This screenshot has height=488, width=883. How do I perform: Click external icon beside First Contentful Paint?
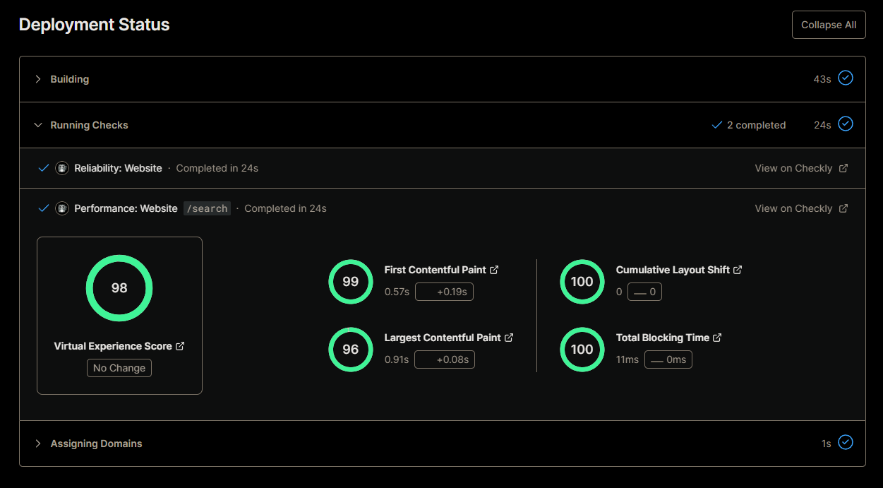[x=495, y=270]
